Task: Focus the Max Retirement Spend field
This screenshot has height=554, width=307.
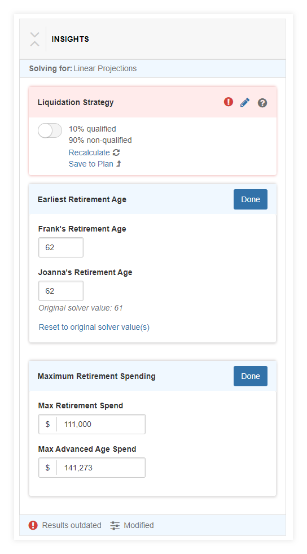Action: click(92, 424)
